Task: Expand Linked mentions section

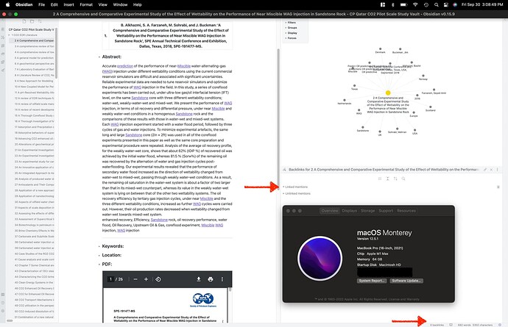Action: coord(295,187)
